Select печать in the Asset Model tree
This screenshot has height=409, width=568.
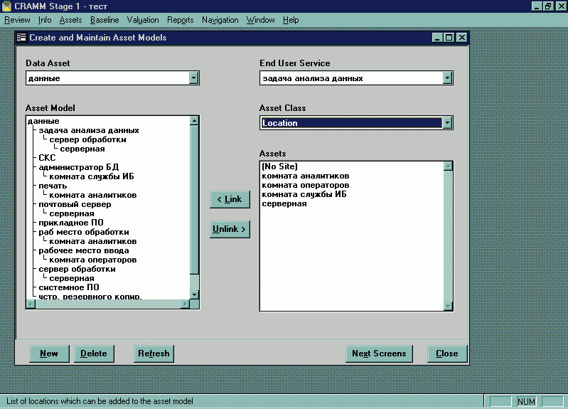coord(53,186)
